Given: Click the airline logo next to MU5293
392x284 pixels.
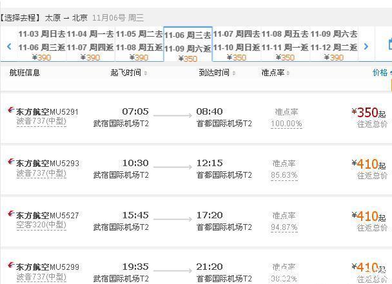Looking at the screenshot, I should pos(10,164).
